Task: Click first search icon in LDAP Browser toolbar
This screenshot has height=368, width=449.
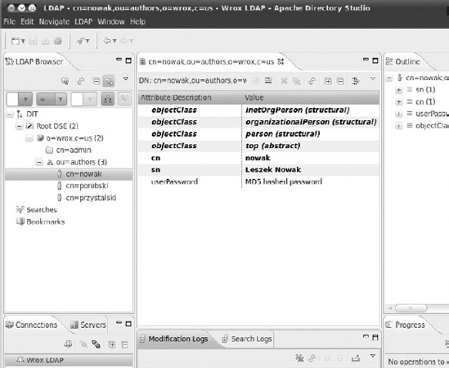Action: coord(65,81)
